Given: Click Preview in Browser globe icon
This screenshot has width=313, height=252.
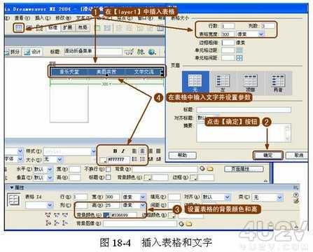Looking at the screenshot, I should pos(152,52).
